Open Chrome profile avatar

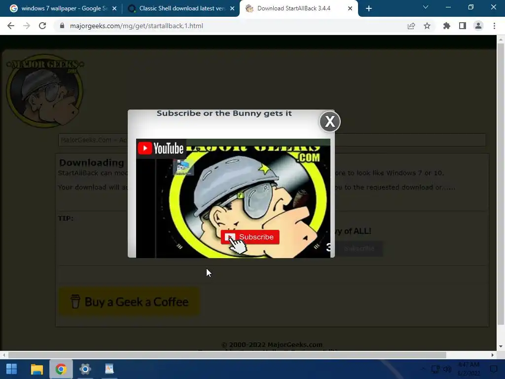pos(478,26)
